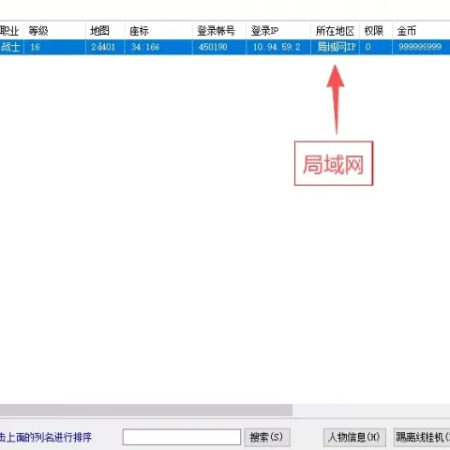Sort by 登录IP column header
Image resolution: width=450 pixels, height=450 pixels.
point(278,31)
